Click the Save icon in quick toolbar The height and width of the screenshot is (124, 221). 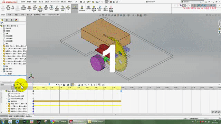click(93, 2)
